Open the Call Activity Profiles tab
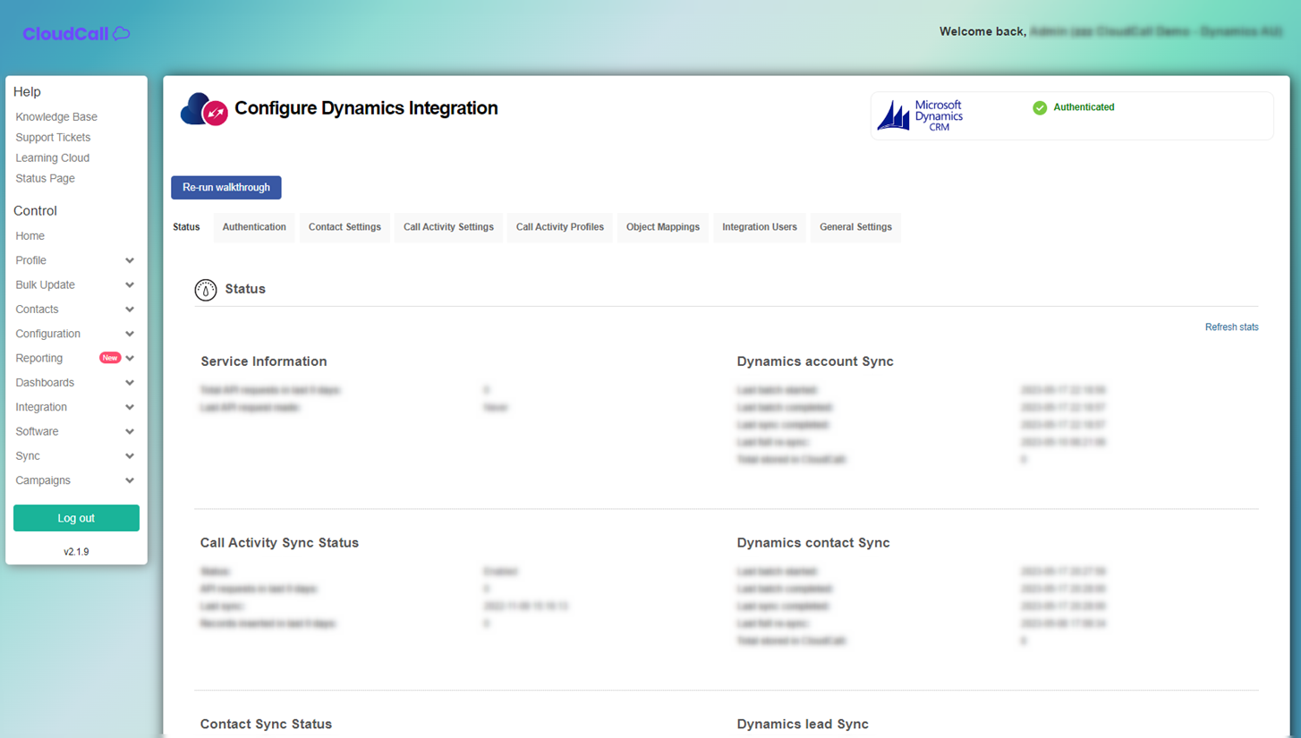1301x738 pixels. coord(560,227)
